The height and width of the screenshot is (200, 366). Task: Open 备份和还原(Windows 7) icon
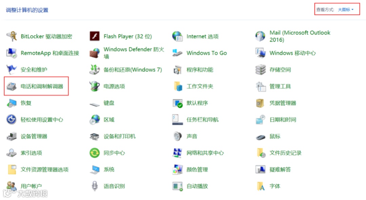click(x=95, y=70)
